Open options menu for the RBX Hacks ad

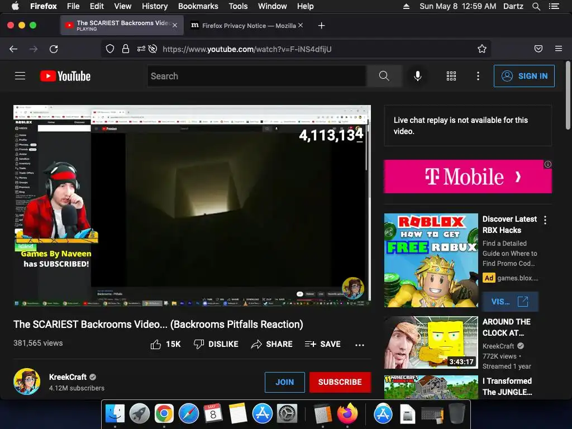coord(545,220)
